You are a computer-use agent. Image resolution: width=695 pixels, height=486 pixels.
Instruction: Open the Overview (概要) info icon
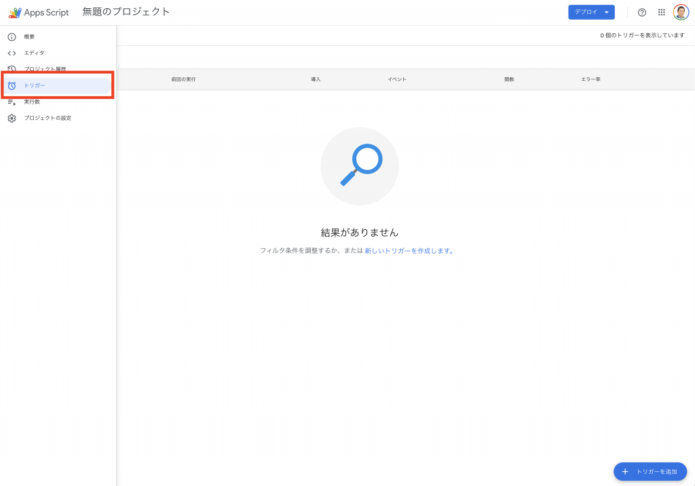coord(12,37)
